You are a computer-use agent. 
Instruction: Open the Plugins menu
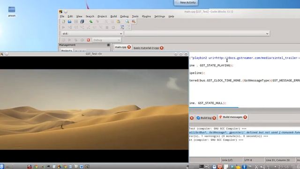146,16
